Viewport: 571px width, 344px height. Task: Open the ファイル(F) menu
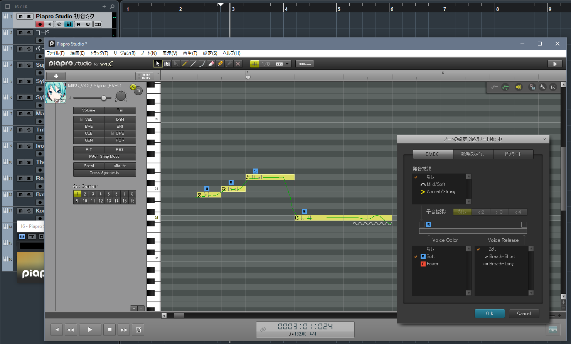coord(56,53)
